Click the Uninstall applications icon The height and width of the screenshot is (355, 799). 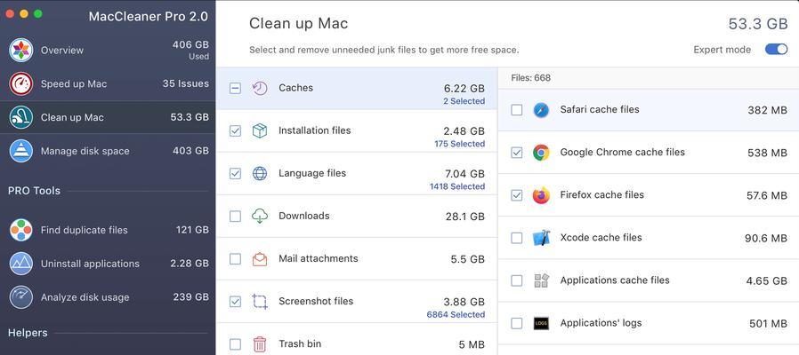20,264
